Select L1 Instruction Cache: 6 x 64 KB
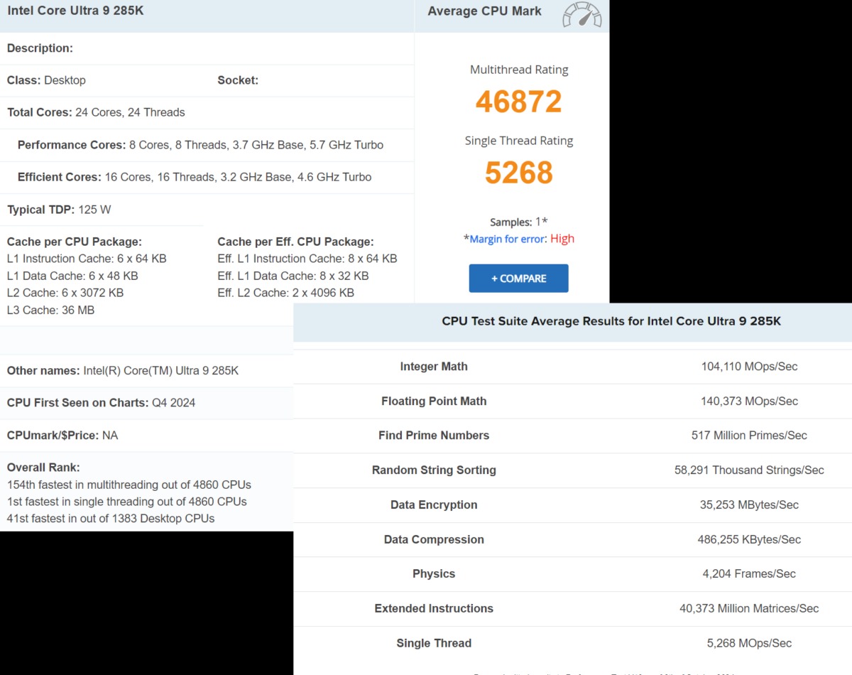852x675 pixels. pyautogui.click(x=87, y=259)
